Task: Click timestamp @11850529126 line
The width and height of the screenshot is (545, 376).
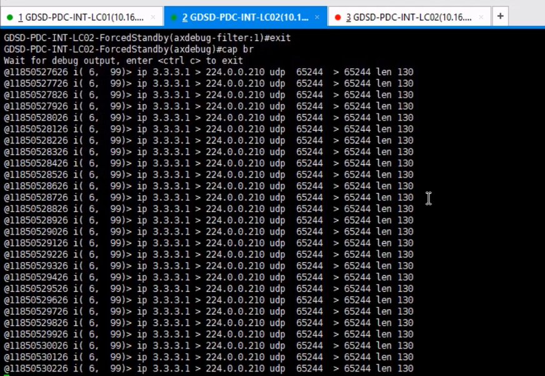Action: (209, 243)
